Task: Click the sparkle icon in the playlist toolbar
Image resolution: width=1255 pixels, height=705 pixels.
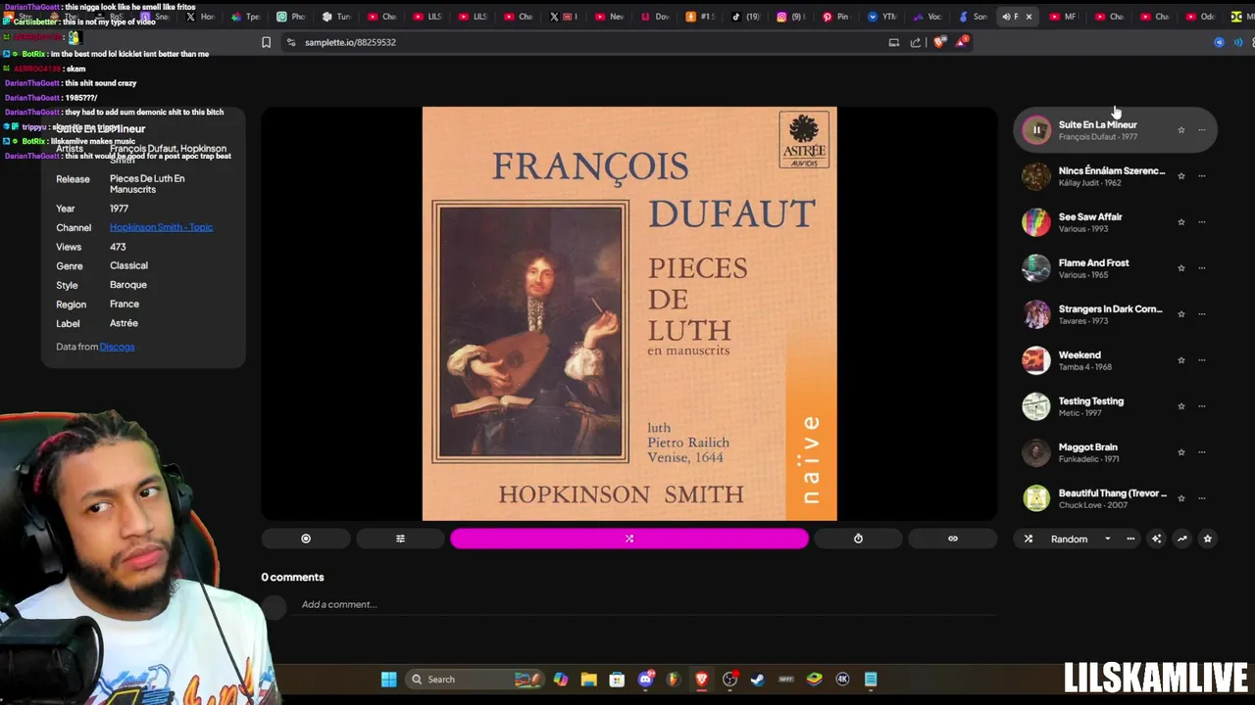Action: tap(1156, 539)
